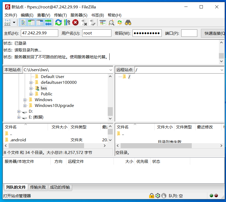Open parent .. folder in local list
This screenshot has height=202, width=226.
pyautogui.click(x=11, y=134)
